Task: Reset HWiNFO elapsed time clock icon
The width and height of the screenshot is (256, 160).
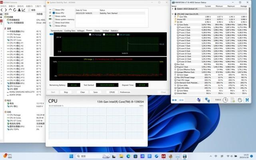Action: [225, 100]
